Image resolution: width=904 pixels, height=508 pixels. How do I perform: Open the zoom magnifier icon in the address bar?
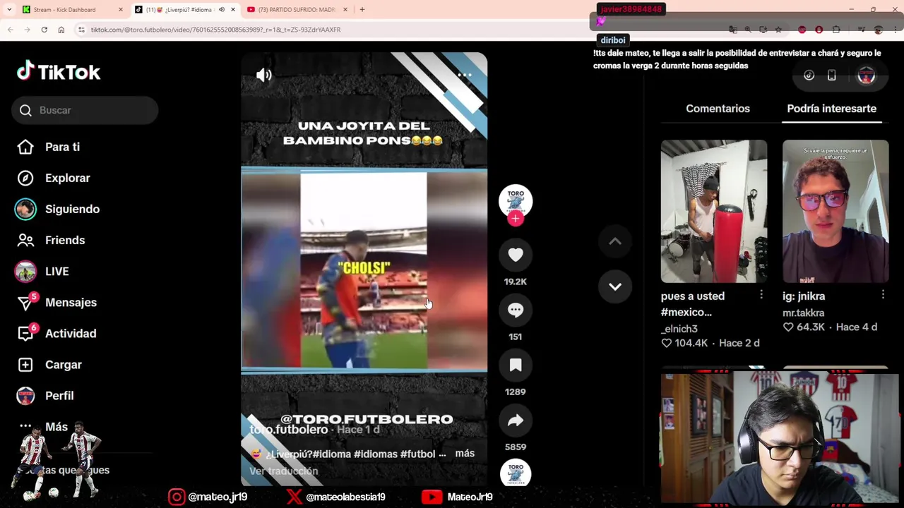coord(748,30)
